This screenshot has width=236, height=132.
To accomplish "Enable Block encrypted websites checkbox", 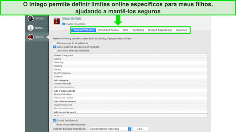I will coord(54,124).
